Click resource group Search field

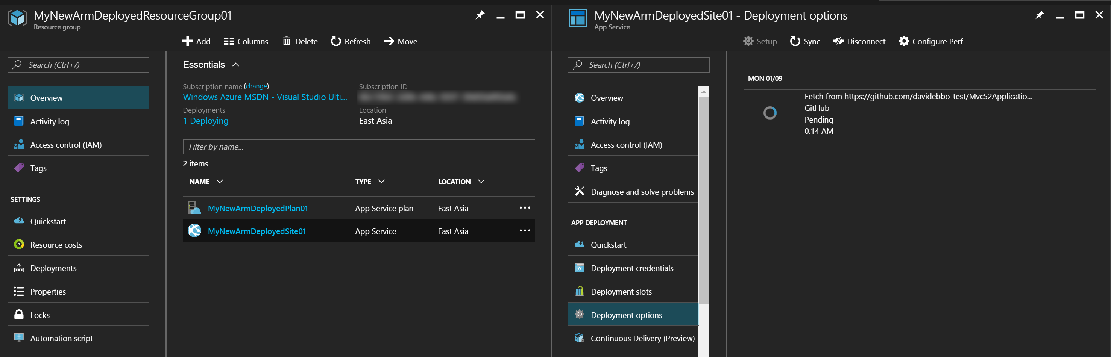(x=78, y=65)
